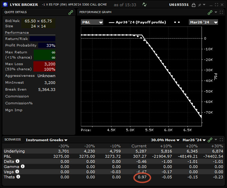227x188 pixels.
Task: Open the Mar26 '24 date dropdown on graph
Action: click(204, 22)
